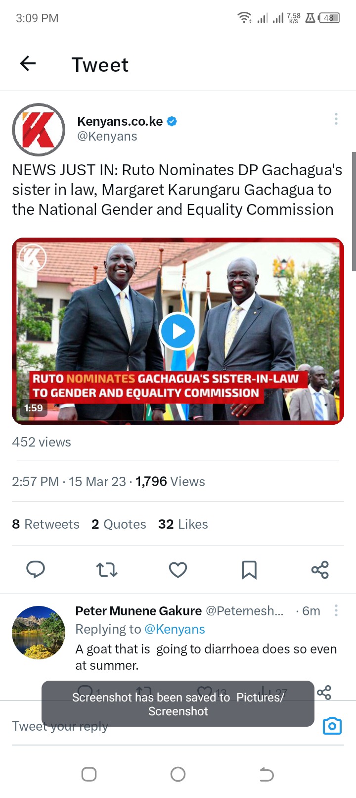Like the tweet with the heart icon

[178, 570]
